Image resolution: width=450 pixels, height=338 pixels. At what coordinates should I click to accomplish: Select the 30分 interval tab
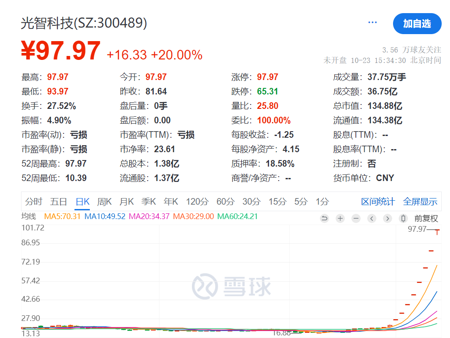coord(252,202)
